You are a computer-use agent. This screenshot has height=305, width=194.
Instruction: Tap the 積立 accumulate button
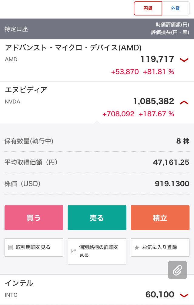(x=160, y=218)
